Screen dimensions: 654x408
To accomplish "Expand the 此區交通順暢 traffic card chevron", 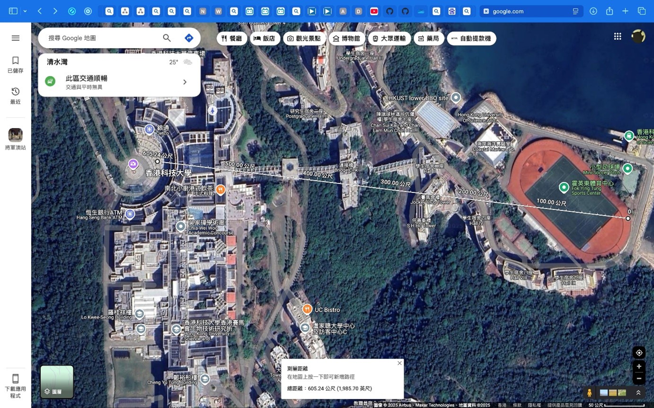I will click(185, 82).
